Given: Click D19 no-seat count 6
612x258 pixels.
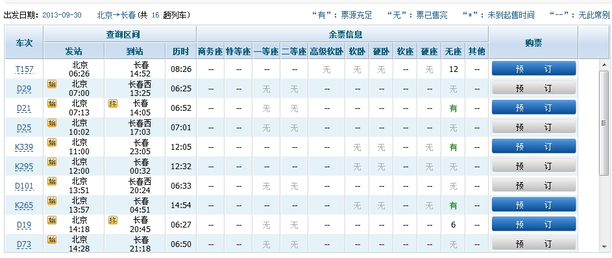Looking at the screenshot, I should click(453, 225).
